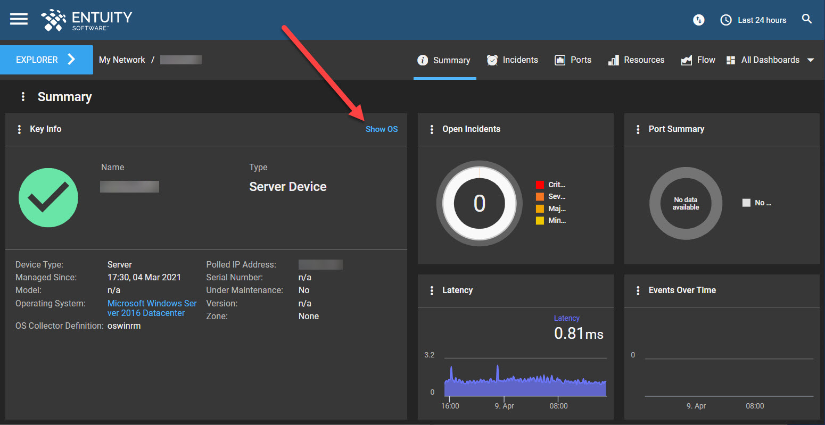
Task: Open Summary panel three-dot menu
Action: (23, 97)
